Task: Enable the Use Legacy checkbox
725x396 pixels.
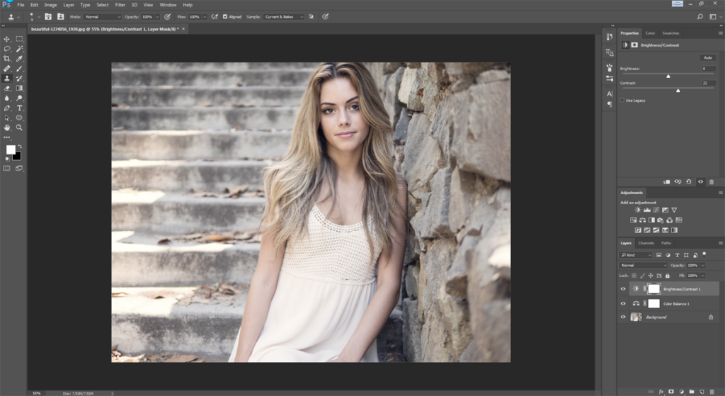Action: tap(623, 101)
